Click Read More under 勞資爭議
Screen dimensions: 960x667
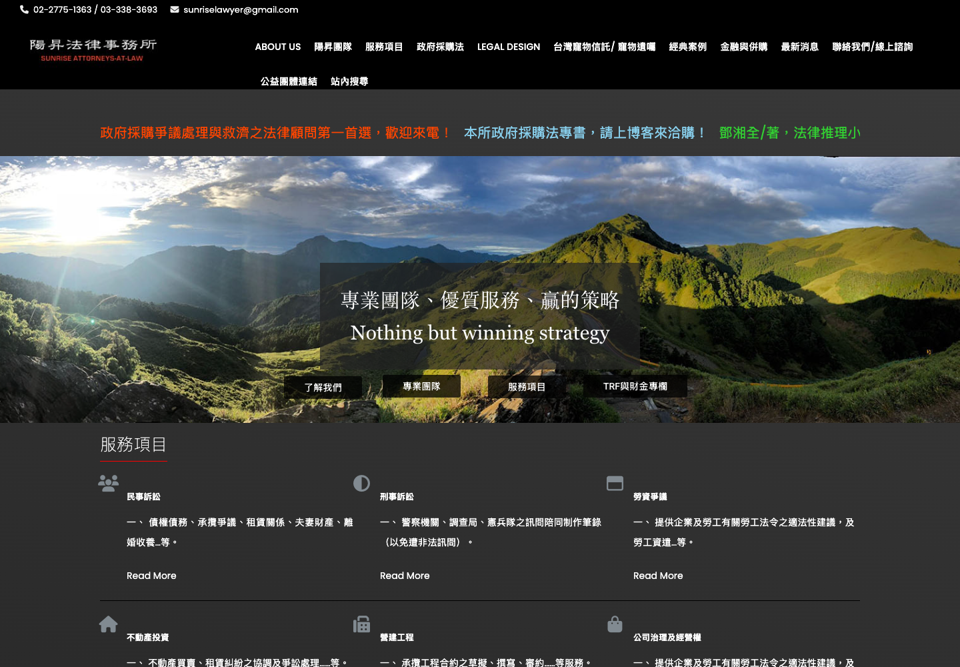coord(658,576)
